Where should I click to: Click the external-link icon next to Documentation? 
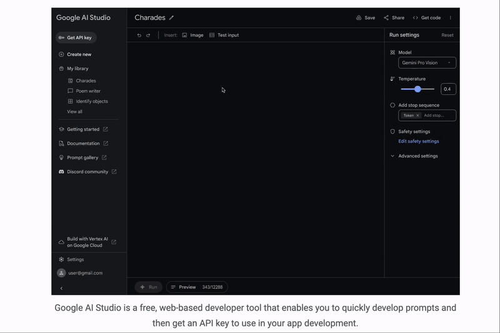106,144
